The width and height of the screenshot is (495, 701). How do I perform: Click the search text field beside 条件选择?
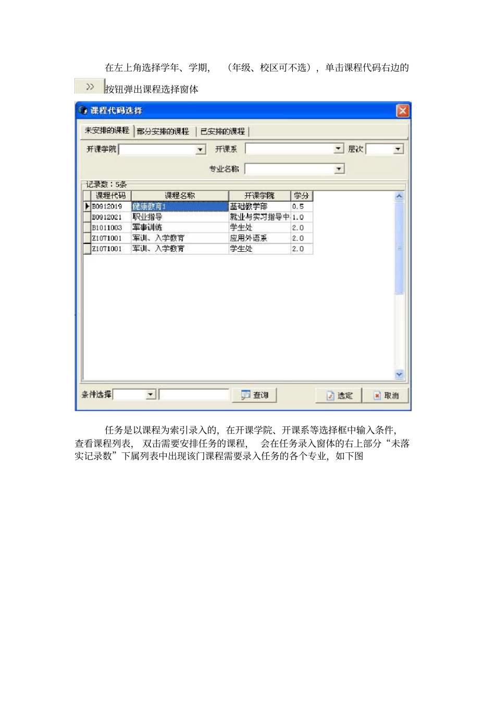coord(194,395)
